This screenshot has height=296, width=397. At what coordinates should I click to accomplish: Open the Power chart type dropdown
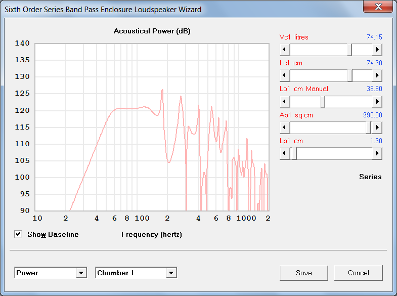click(x=81, y=273)
